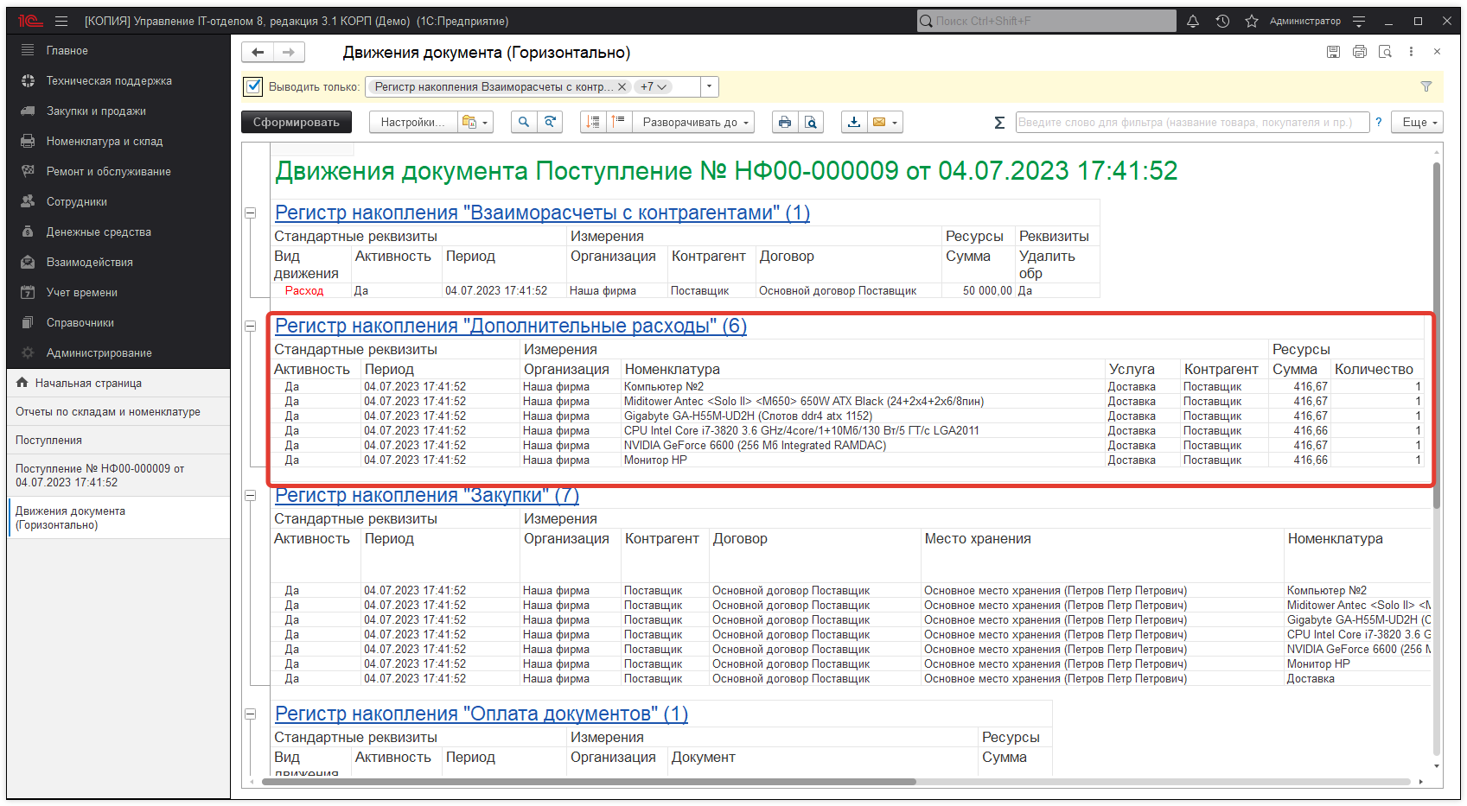Screen dimensions: 1467x806
Task: Click the sort descending icon
Action: click(x=592, y=122)
